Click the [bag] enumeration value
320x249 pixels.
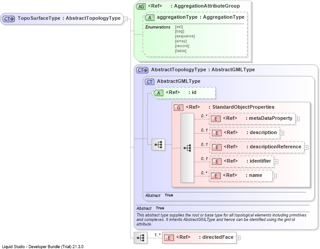(180, 31)
